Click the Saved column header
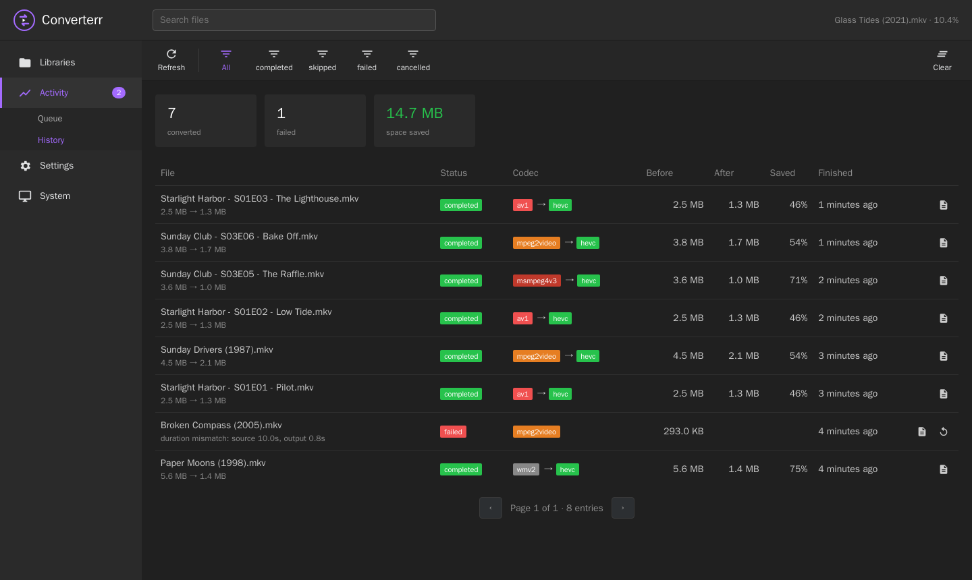 tap(782, 173)
